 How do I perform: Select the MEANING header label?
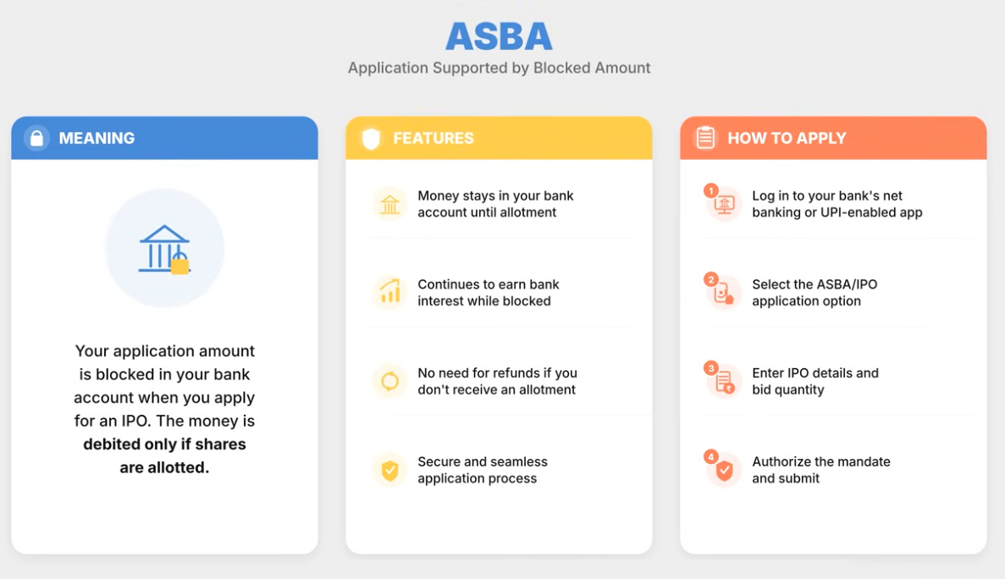(97, 138)
